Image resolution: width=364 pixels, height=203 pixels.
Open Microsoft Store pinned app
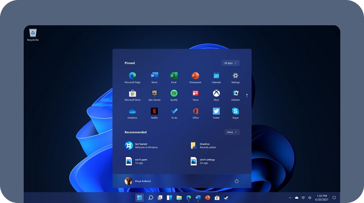pos(133,95)
